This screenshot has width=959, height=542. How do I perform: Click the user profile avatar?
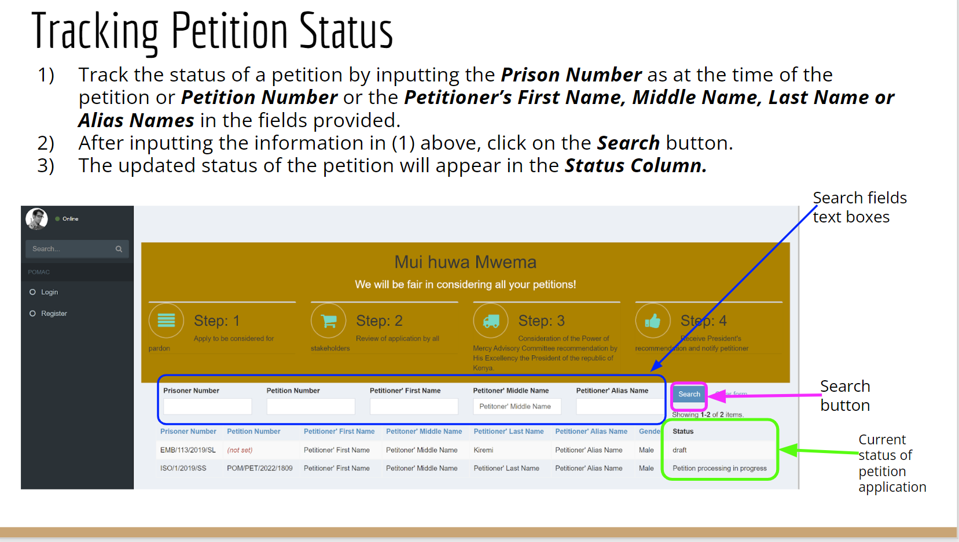[x=36, y=219]
